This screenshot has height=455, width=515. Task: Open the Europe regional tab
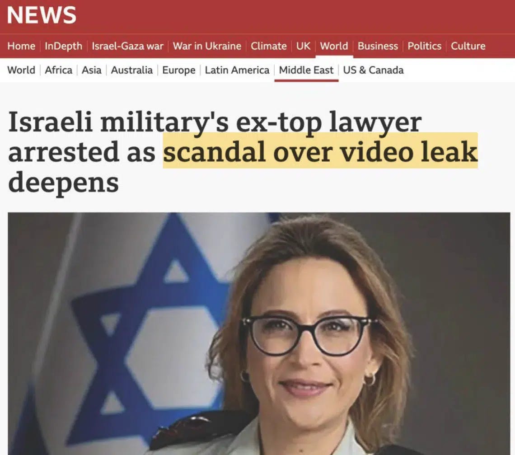(x=179, y=70)
